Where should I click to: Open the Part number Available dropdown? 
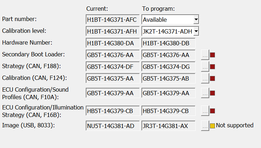point(196,20)
